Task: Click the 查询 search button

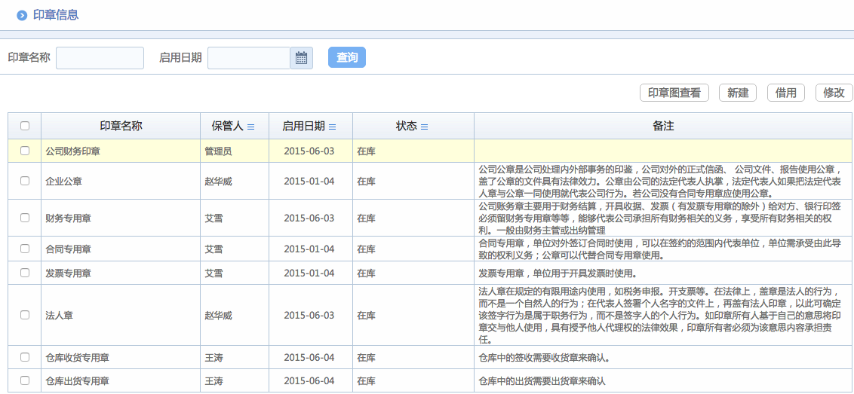Action: pos(347,58)
